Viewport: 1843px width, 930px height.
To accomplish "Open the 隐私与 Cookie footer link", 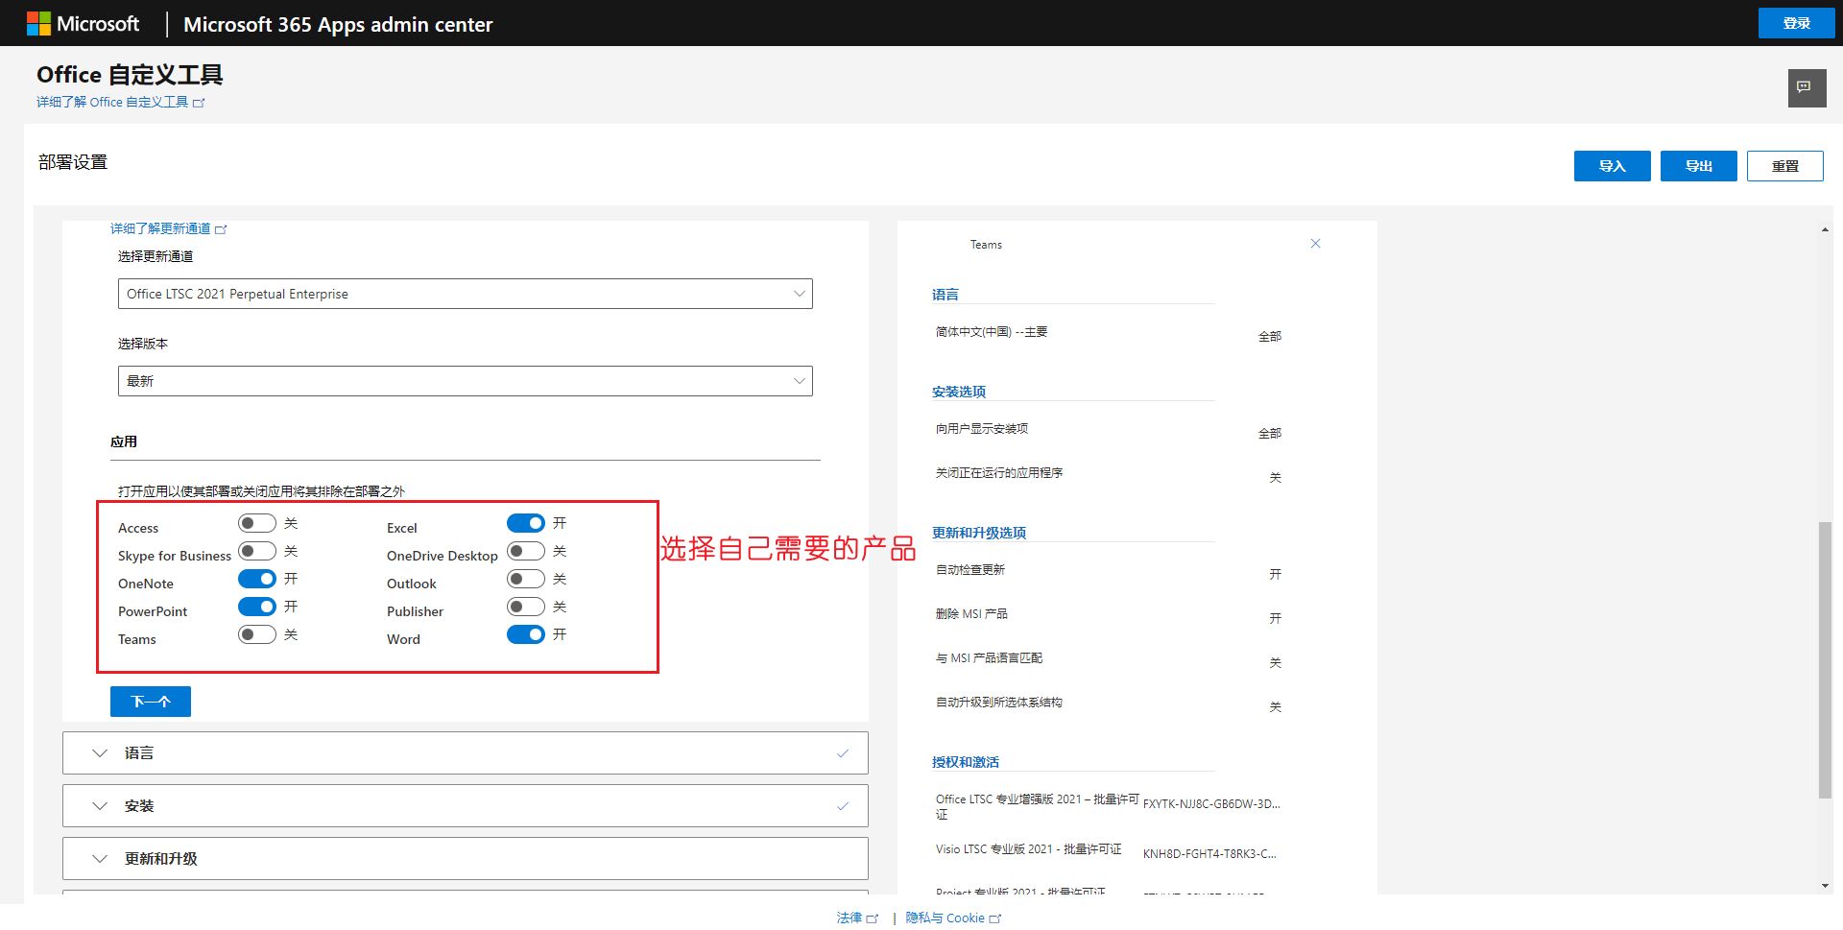I will point(953,918).
